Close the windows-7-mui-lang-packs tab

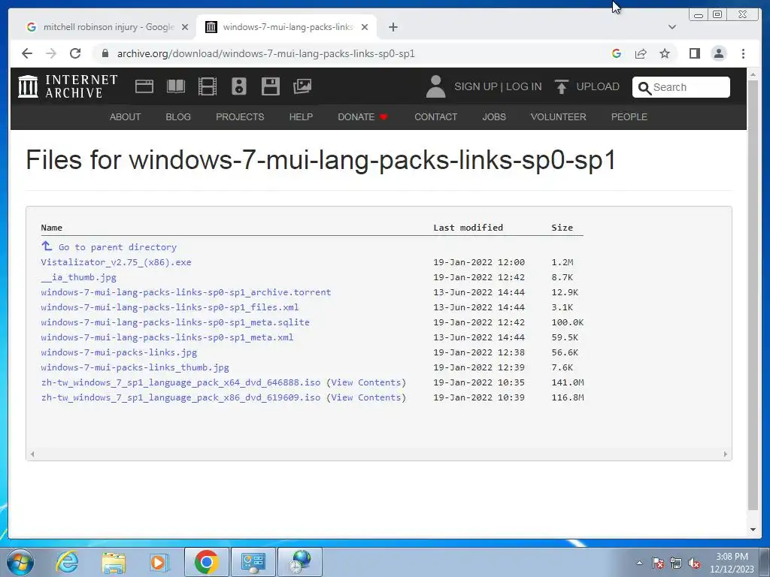(x=365, y=27)
